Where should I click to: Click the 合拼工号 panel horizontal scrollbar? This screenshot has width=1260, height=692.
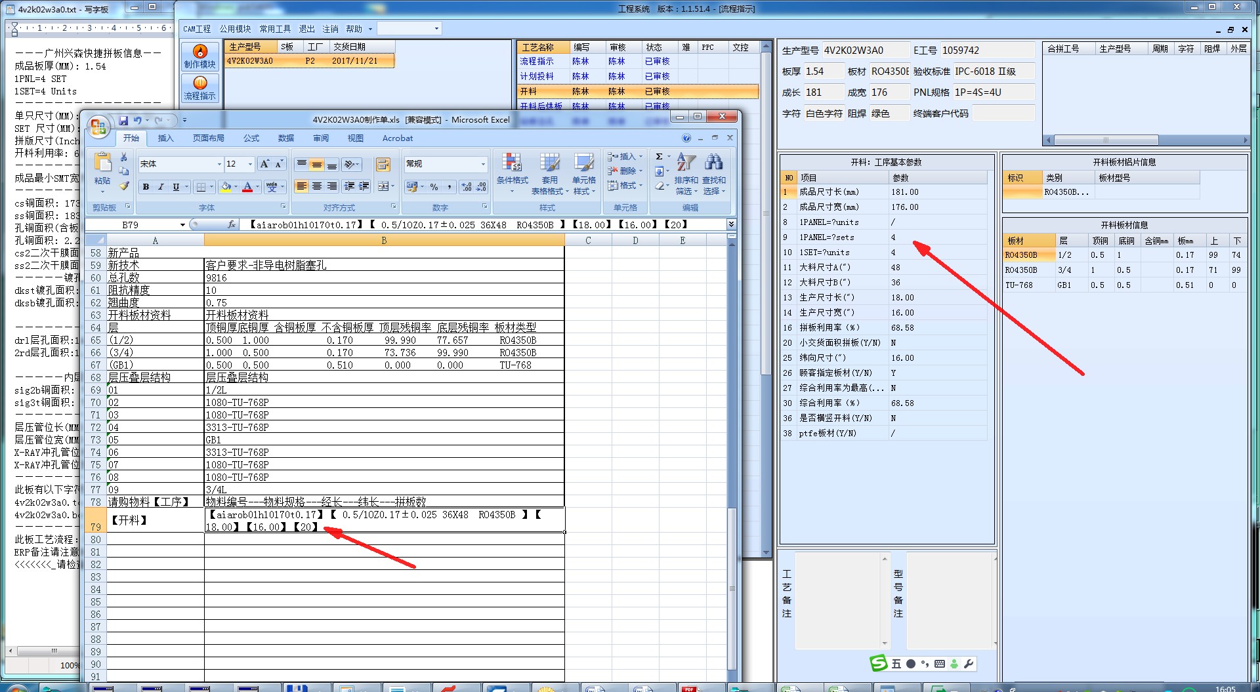tap(1145, 140)
